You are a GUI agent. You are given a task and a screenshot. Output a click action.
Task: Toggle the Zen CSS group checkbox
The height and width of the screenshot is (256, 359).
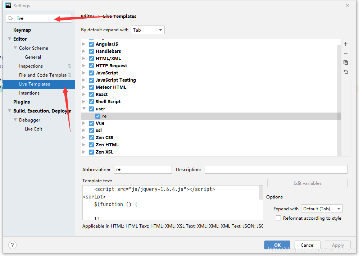[x=91, y=138]
